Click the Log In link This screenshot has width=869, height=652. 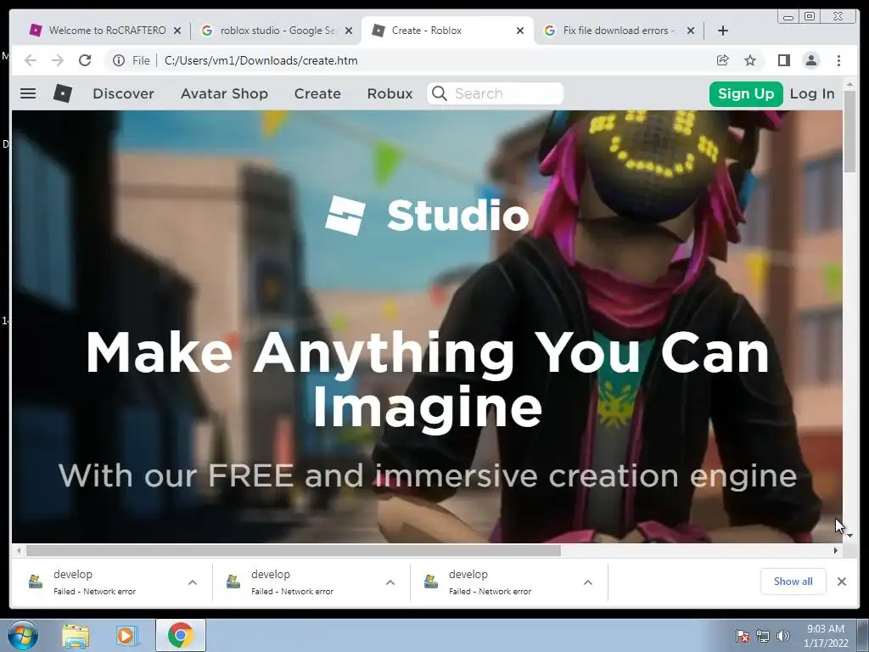[812, 93]
